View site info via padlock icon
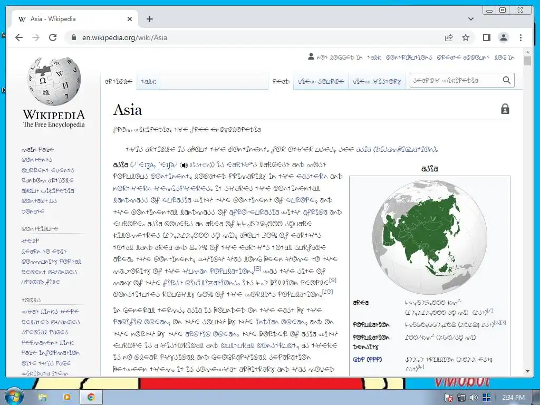Viewport: 540px width, 405px height. [73, 37]
